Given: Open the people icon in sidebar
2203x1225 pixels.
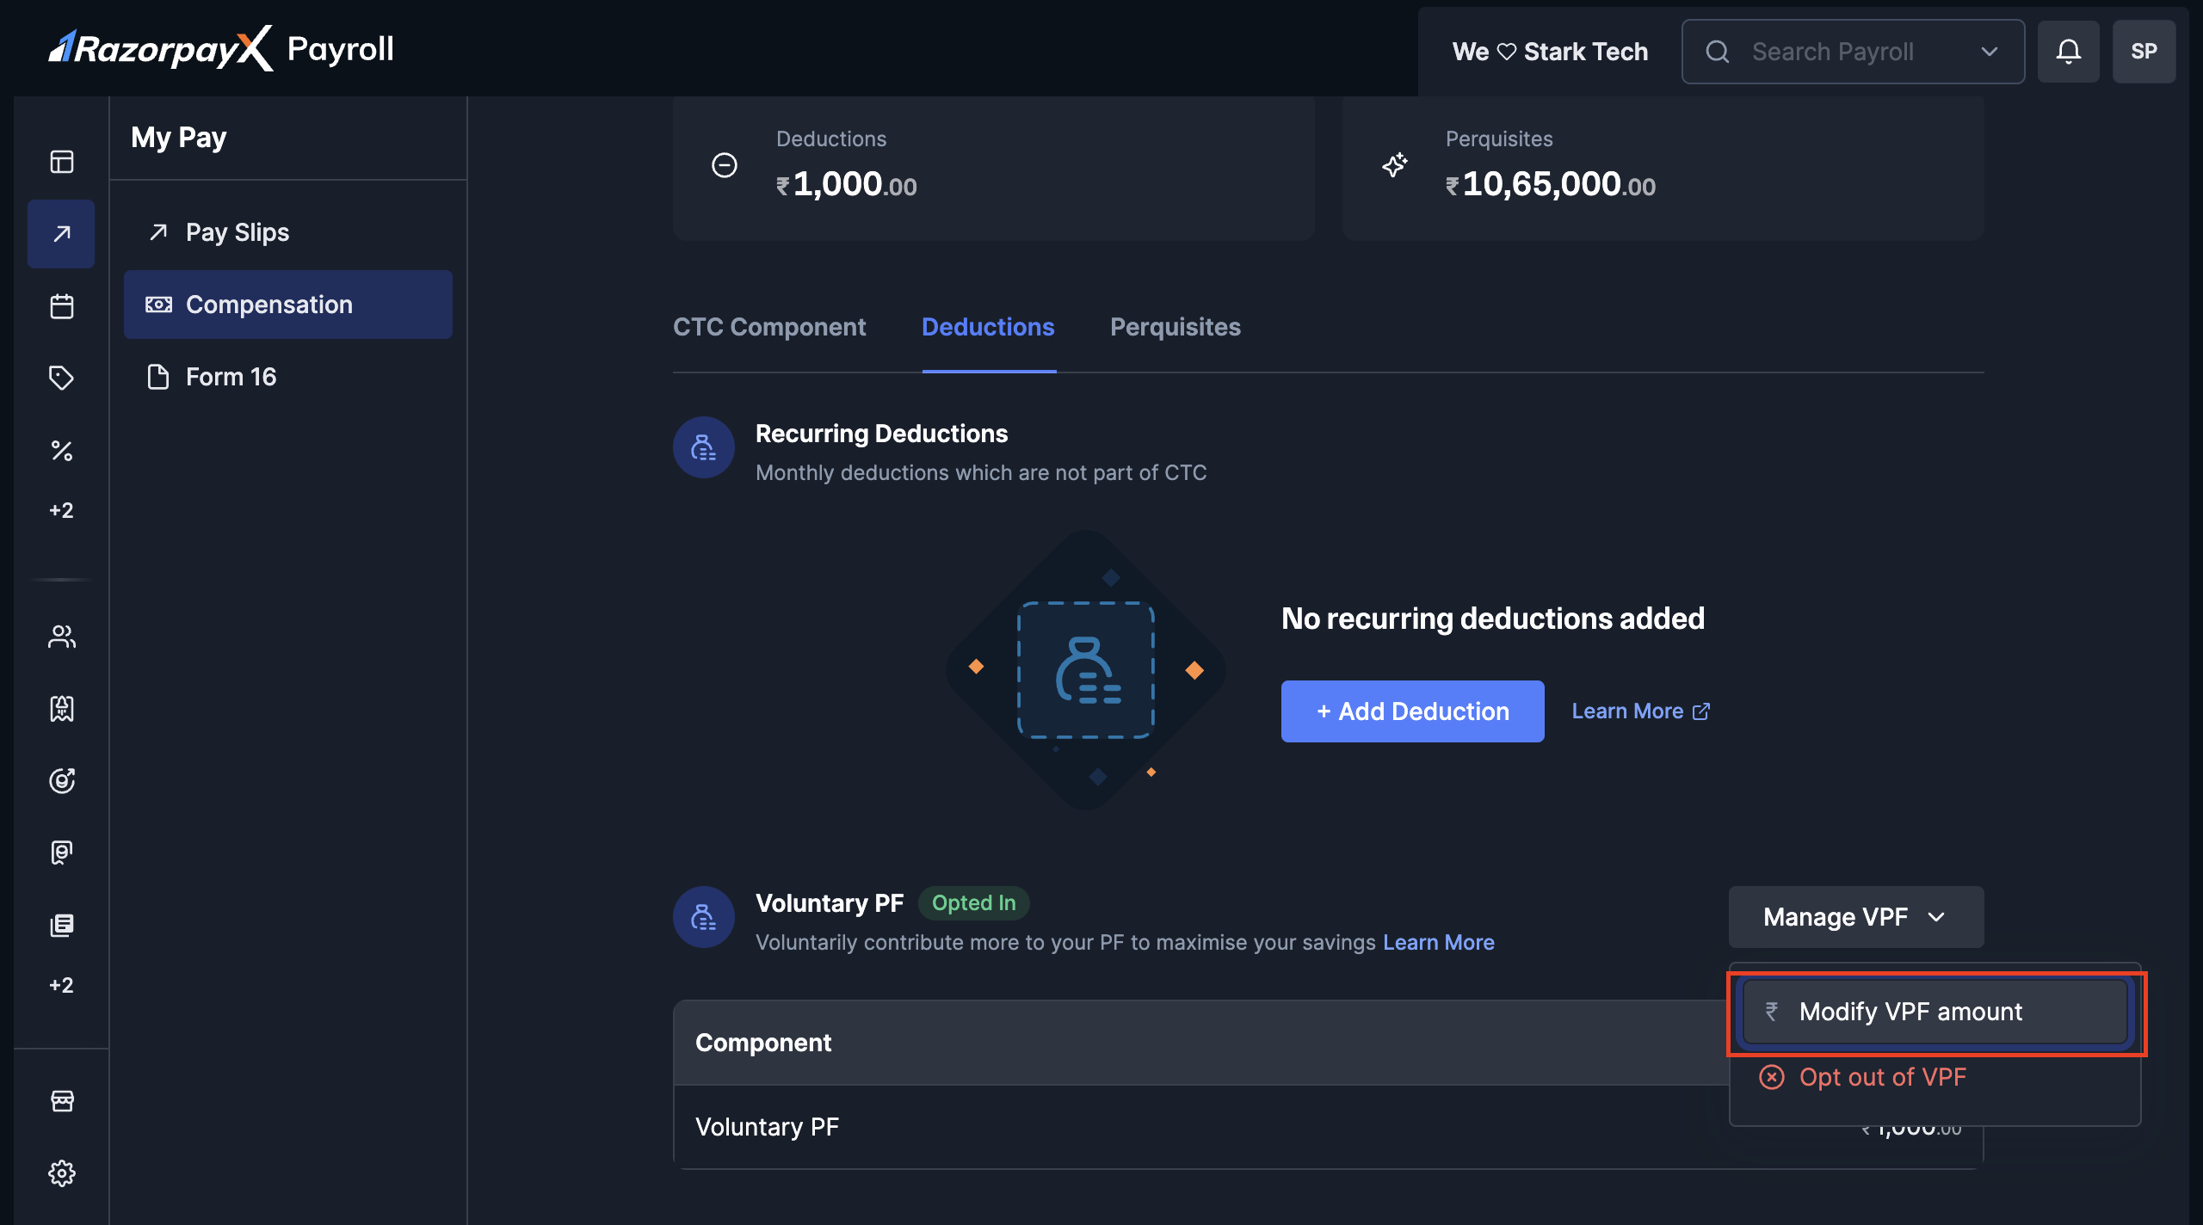Looking at the screenshot, I should (62, 637).
